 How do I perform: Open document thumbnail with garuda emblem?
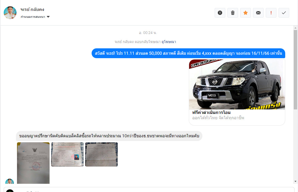click(x=33, y=163)
